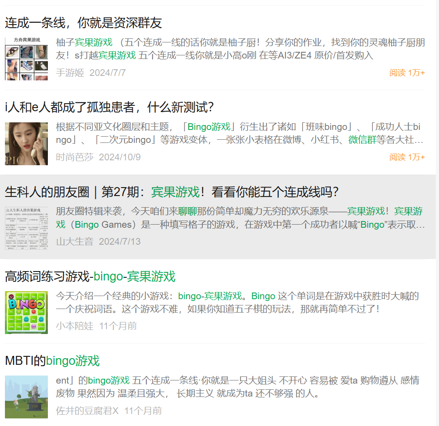The image size is (439, 426).
Task: Click the date 2024/7/13
Action: tap(120, 241)
